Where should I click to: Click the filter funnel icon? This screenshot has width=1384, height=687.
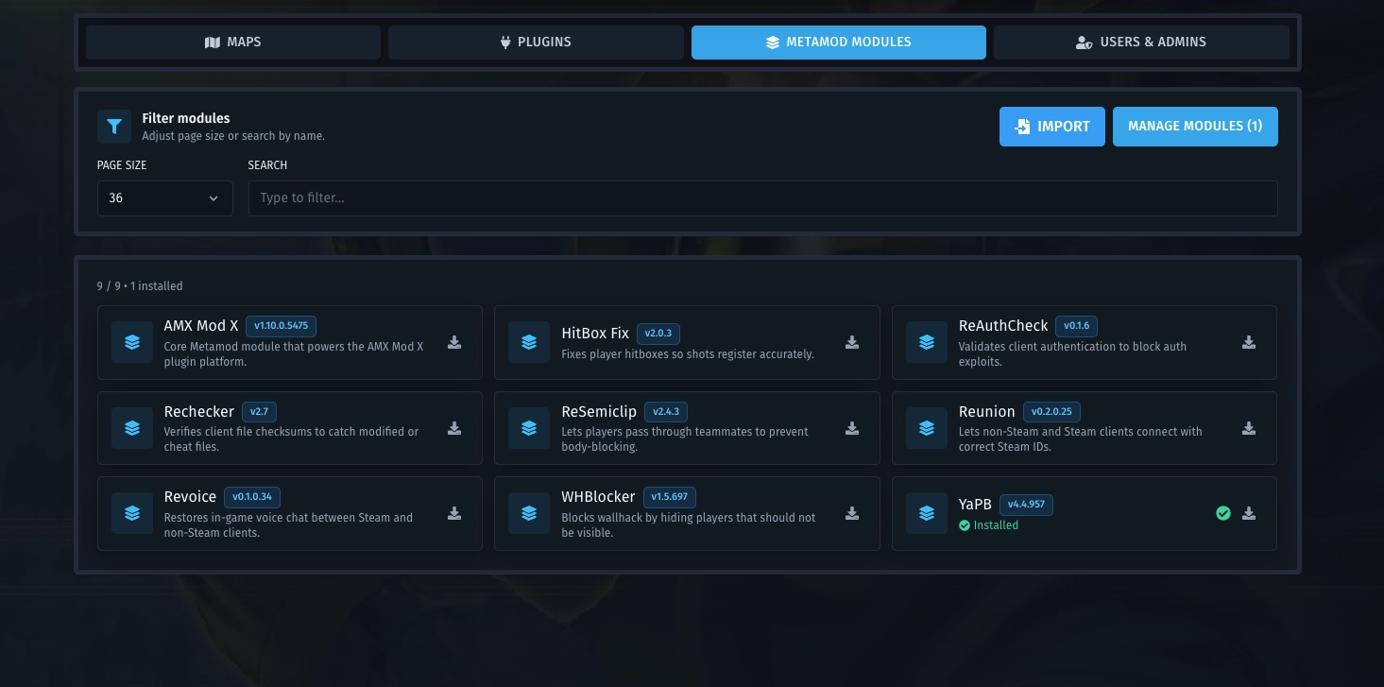pyautogui.click(x=114, y=127)
